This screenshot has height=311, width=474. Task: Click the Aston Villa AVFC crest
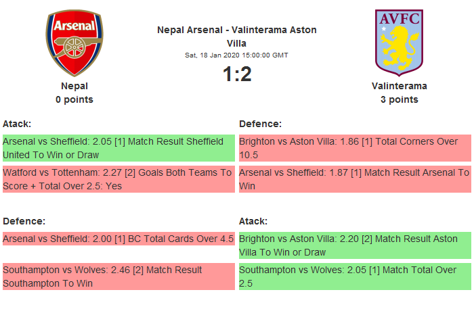(399, 41)
